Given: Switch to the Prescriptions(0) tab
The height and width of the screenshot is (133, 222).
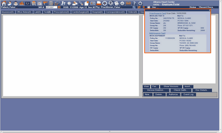Looking at the screenshot, I should (62, 12).
